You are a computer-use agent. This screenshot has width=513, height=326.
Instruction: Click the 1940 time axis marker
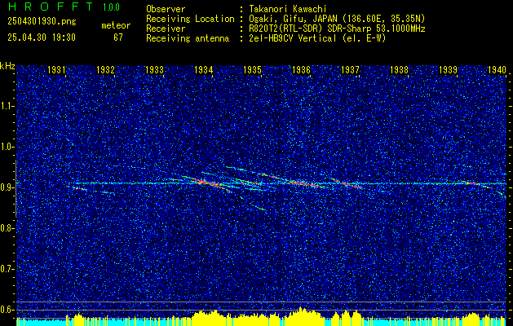(497, 69)
